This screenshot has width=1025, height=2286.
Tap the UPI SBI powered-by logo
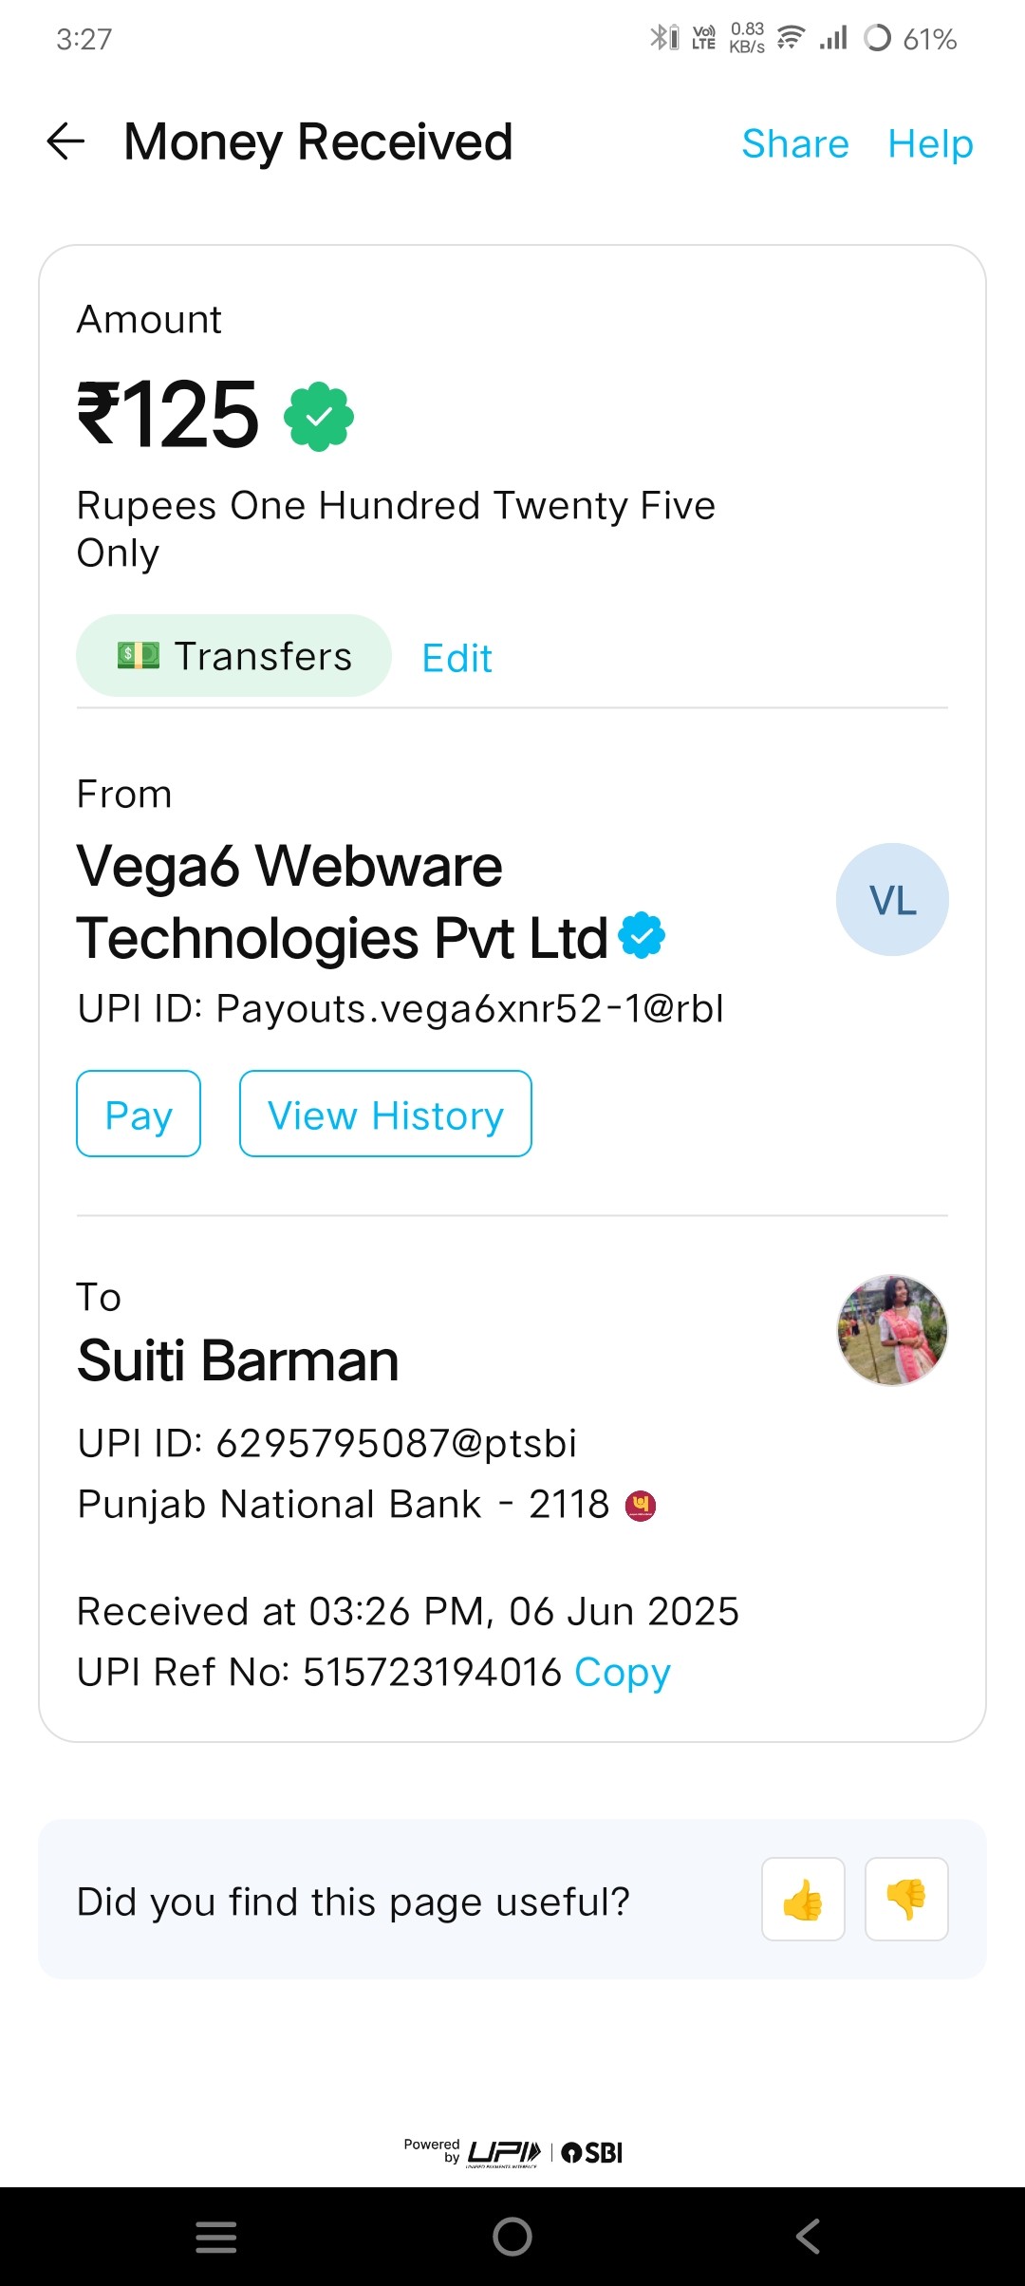click(513, 2151)
